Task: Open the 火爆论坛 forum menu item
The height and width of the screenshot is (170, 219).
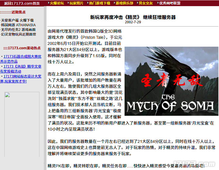Action: coord(57,3)
